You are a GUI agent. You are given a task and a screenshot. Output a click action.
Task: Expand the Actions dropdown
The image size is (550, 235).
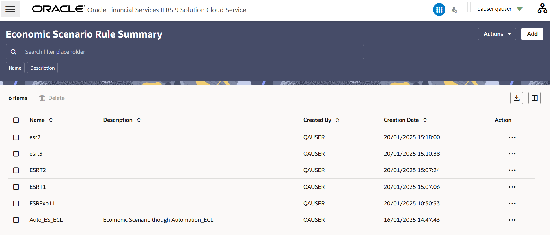[497, 34]
